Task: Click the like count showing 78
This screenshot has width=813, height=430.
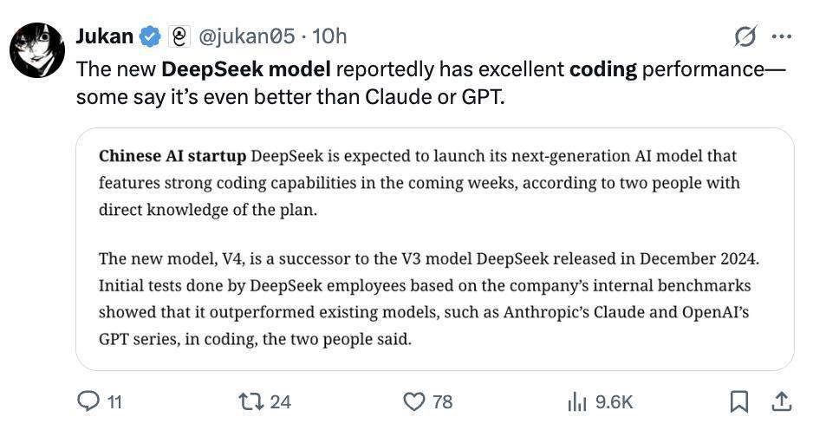Action: coord(442,402)
